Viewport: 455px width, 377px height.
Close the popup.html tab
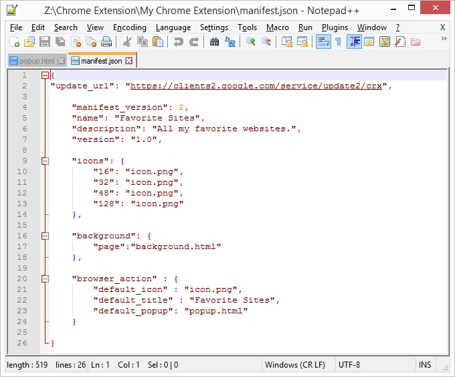click(62, 61)
